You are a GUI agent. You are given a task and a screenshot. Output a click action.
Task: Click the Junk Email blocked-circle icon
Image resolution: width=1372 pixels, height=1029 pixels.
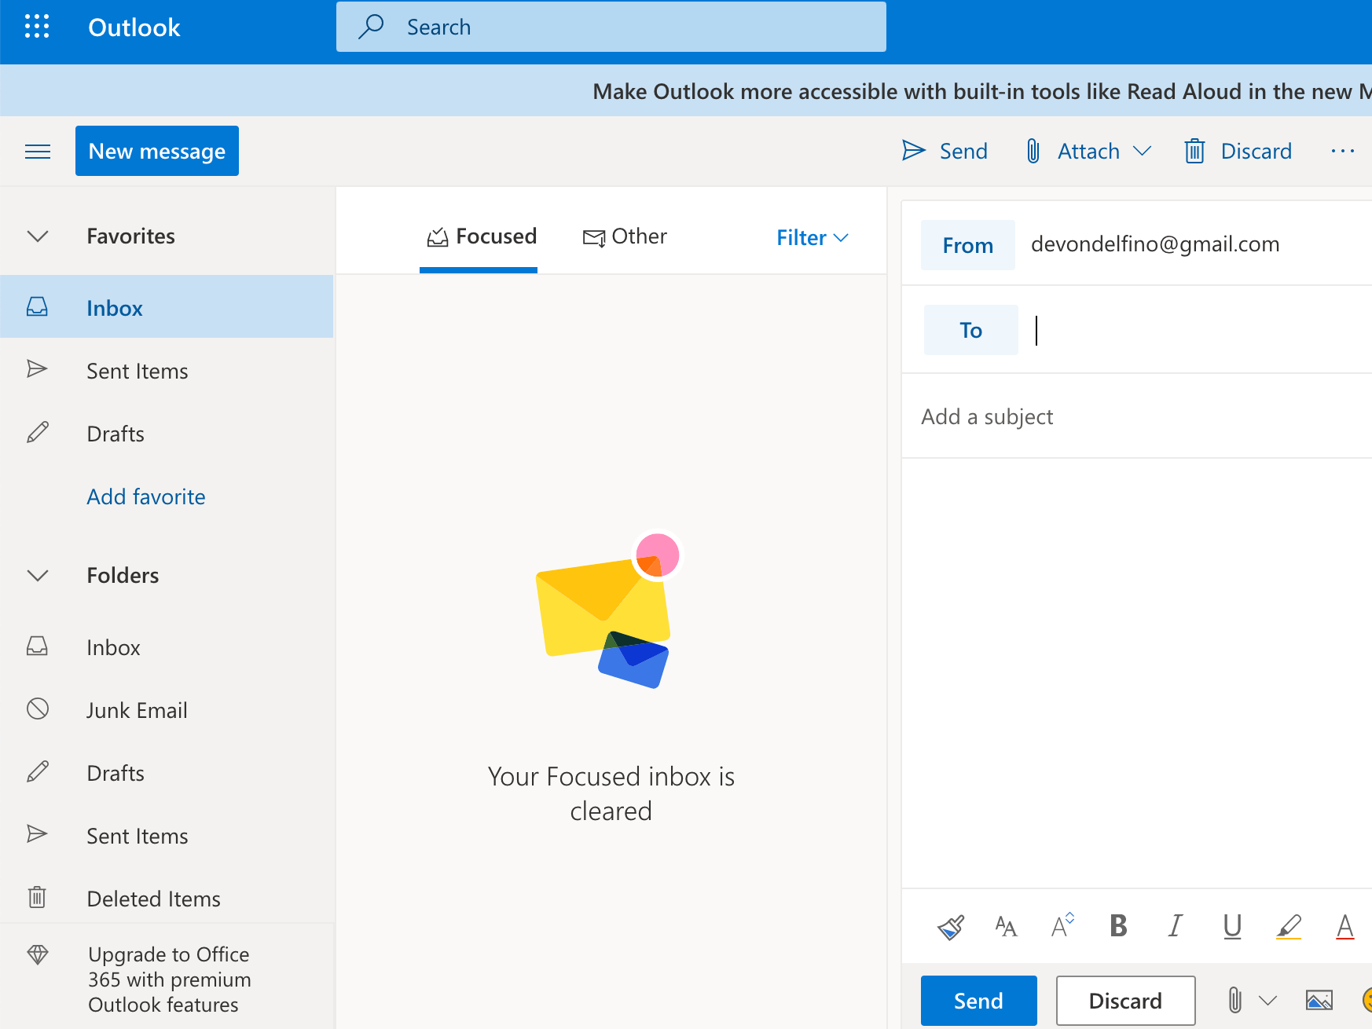tap(38, 709)
